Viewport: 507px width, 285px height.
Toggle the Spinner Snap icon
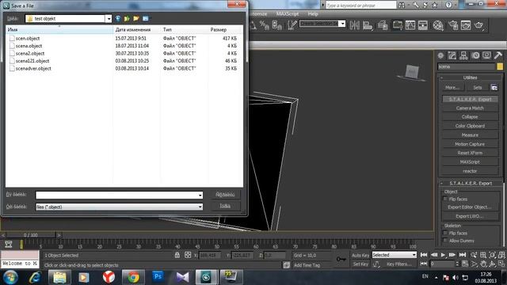pos(277,25)
